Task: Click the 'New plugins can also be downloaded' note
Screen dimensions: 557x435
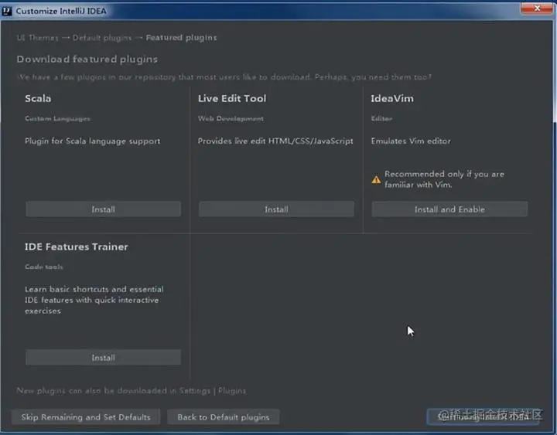Action: [x=131, y=391]
